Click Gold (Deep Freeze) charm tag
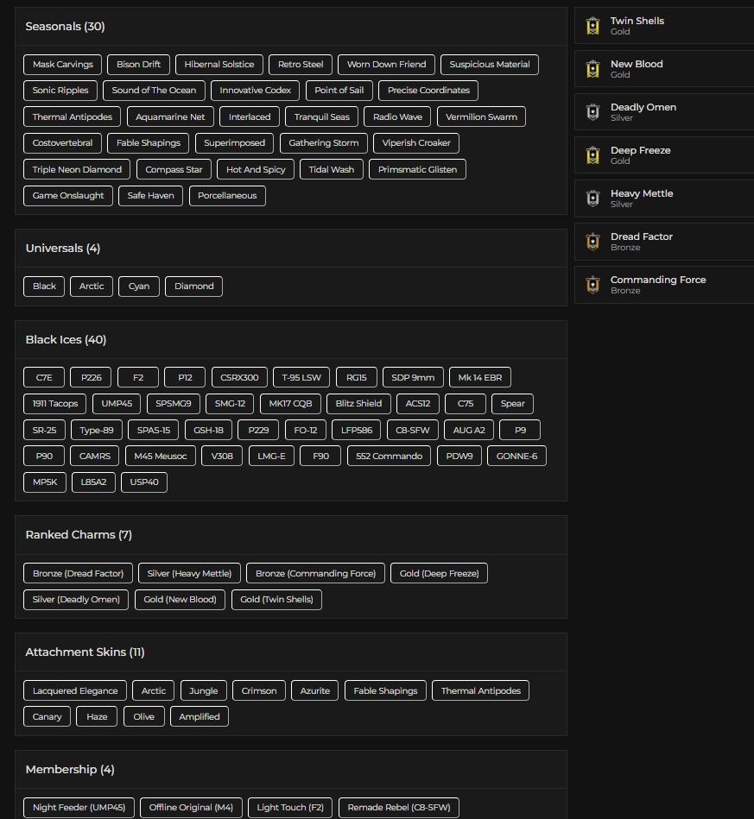 click(x=440, y=573)
